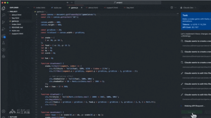
Task: Click the split editor icon
Action: (x=172, y=8)
